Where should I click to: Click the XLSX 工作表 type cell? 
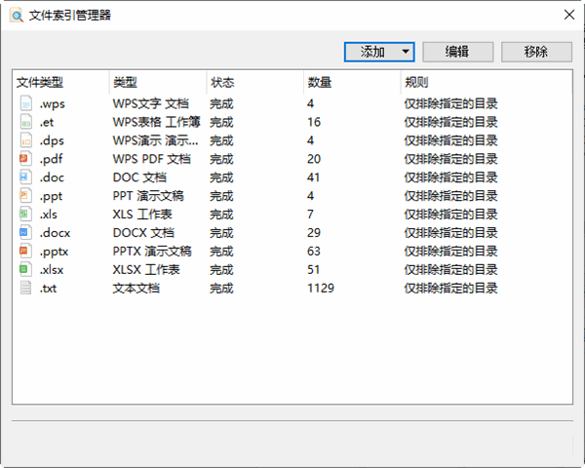(146, 269)
